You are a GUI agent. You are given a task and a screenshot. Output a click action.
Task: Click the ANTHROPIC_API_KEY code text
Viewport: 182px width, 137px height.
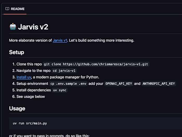pos(159,84)
